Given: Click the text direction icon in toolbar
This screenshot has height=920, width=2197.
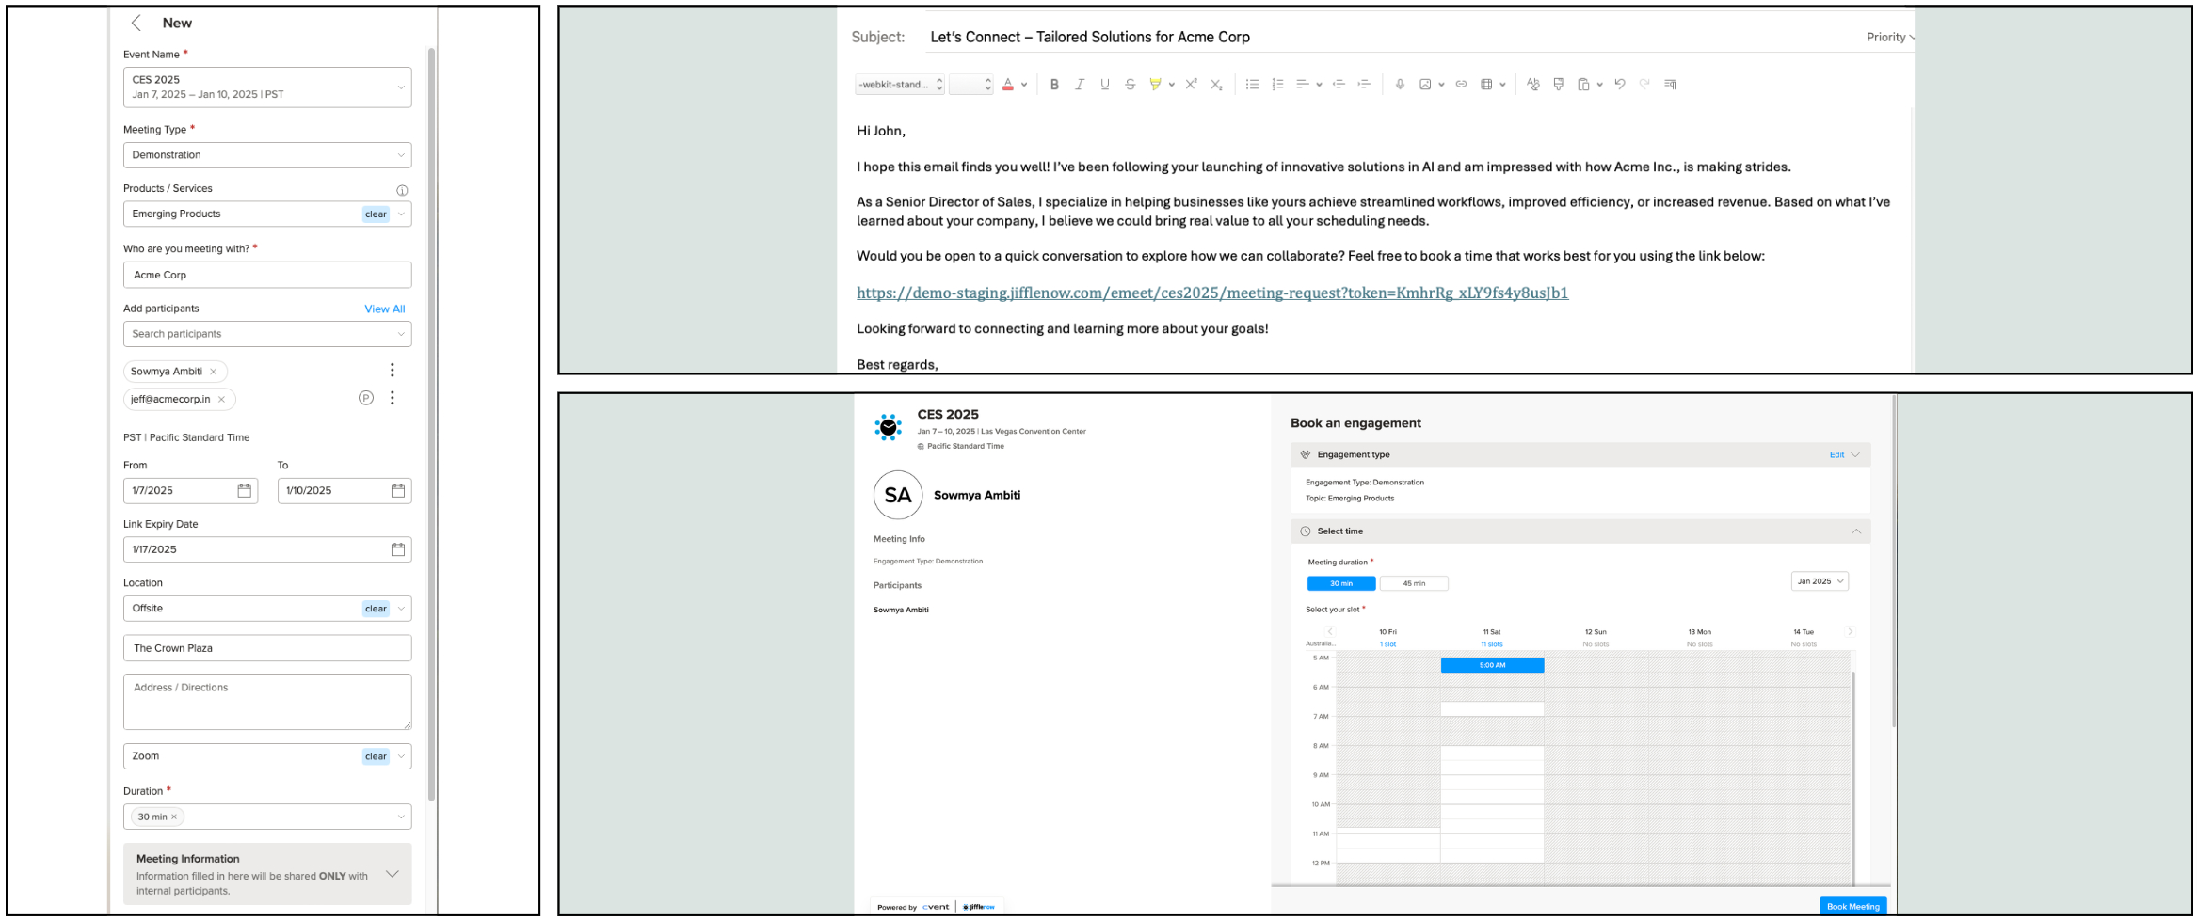Looking at the screenshot, I should [1671, 85].
